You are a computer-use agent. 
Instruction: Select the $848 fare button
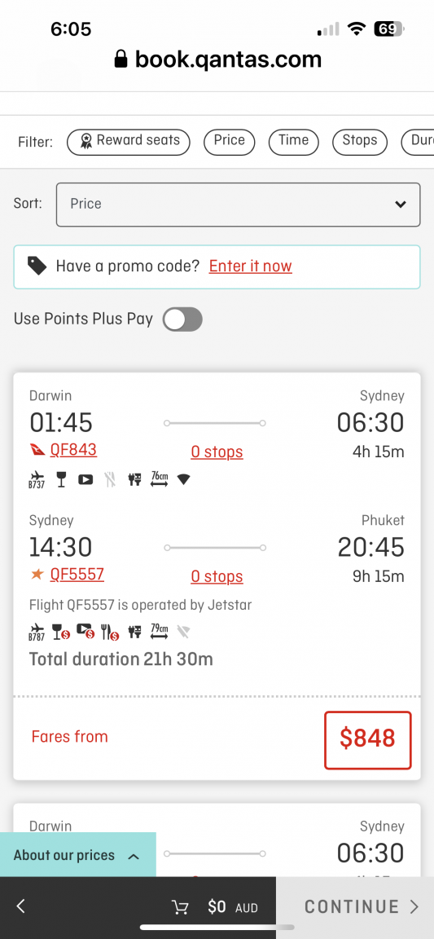(368, 739)
